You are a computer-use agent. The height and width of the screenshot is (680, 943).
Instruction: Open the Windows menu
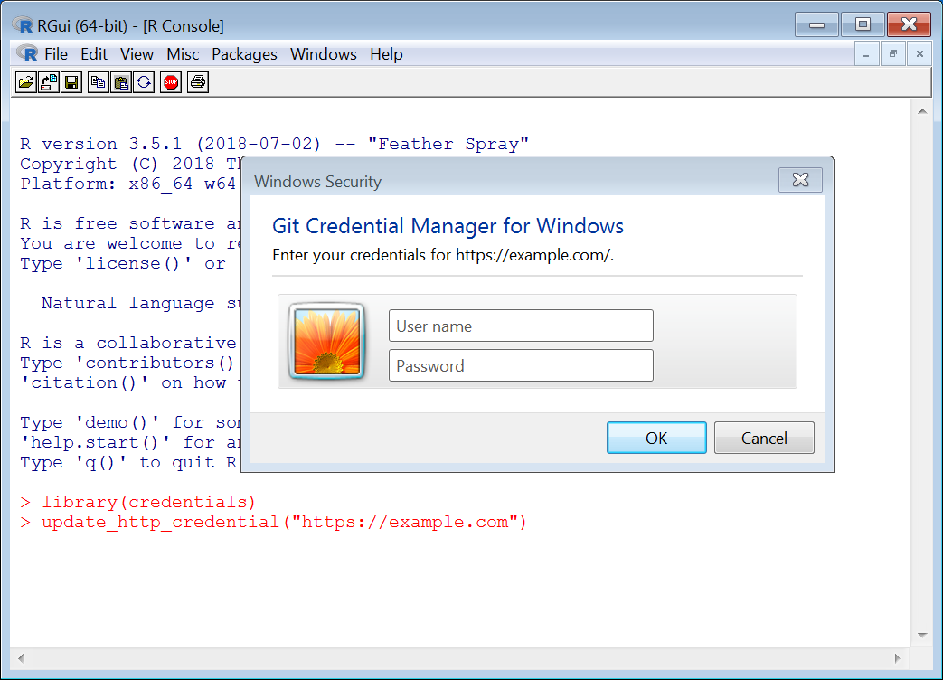[x=323, y=53]
